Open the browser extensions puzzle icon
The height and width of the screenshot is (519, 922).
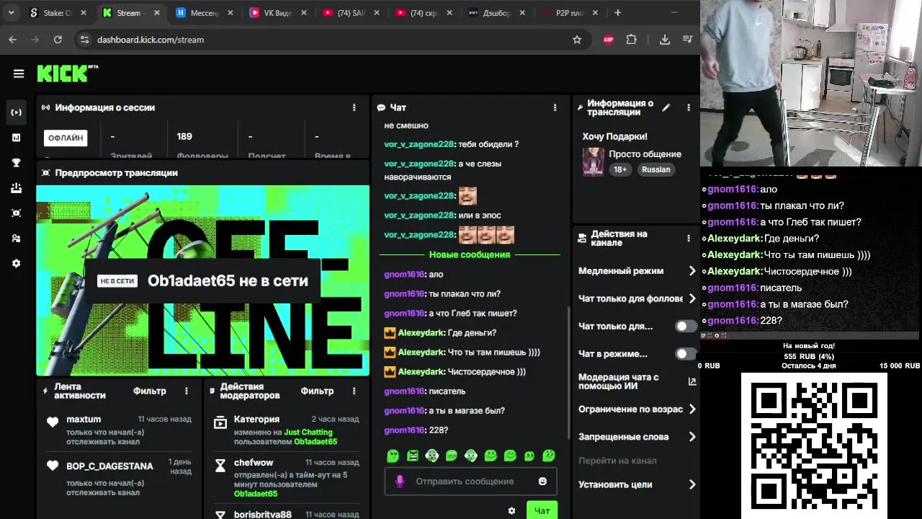(632, 40)
